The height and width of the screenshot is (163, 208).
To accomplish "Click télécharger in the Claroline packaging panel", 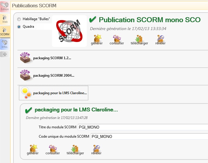I will point(75,150).
